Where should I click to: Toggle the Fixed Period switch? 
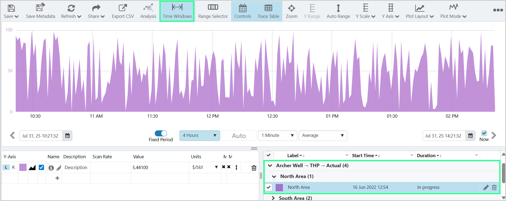click(161, 133)
